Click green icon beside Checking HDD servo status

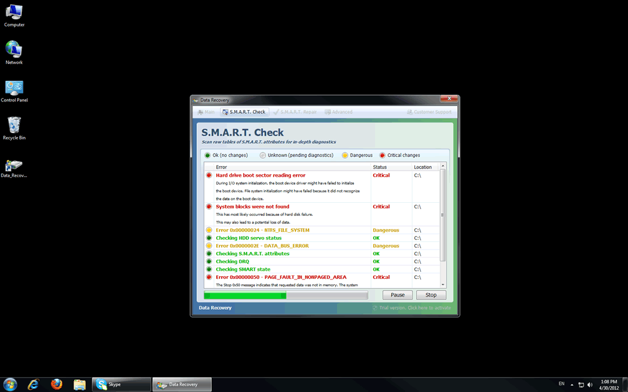point(209,238)
